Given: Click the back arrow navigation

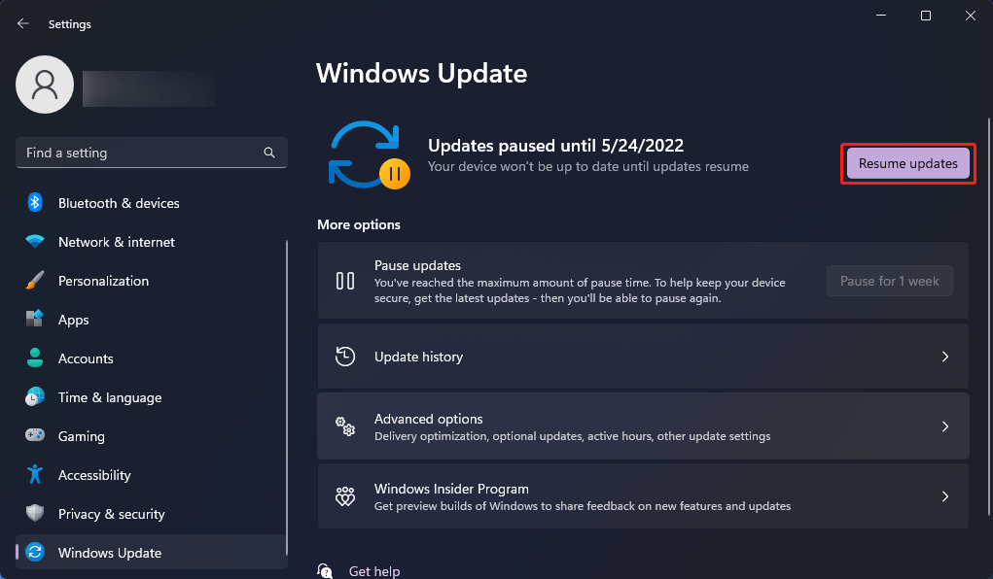Looking at the screenshot, I should click(x=21, y=23).
